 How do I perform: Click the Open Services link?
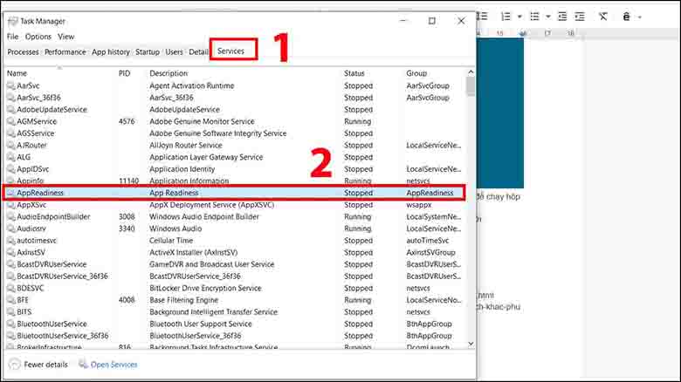[x=113, y=365]
